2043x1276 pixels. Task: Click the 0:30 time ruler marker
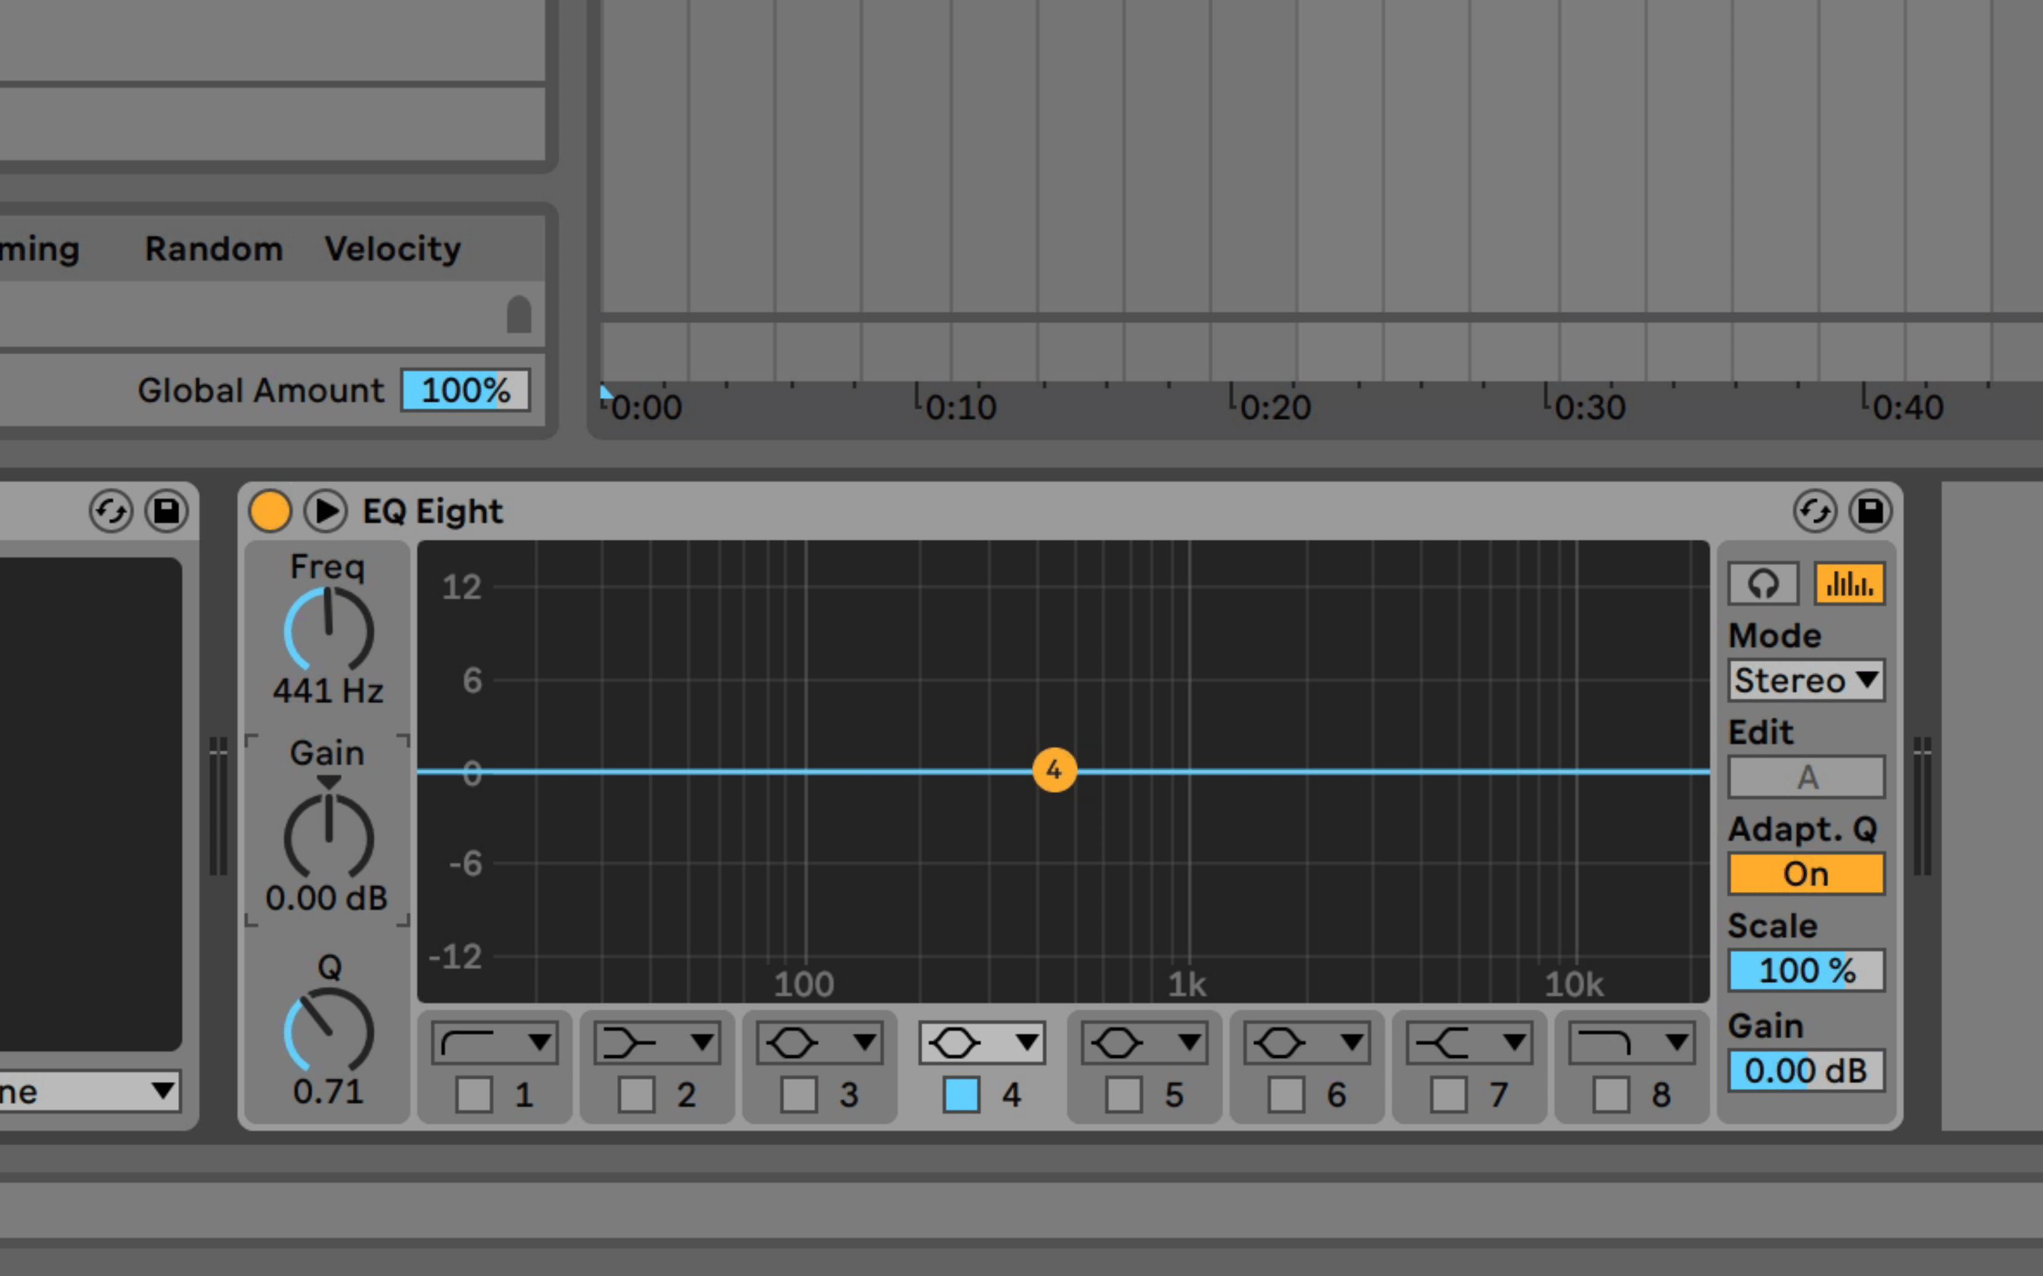click(1589, 406)
